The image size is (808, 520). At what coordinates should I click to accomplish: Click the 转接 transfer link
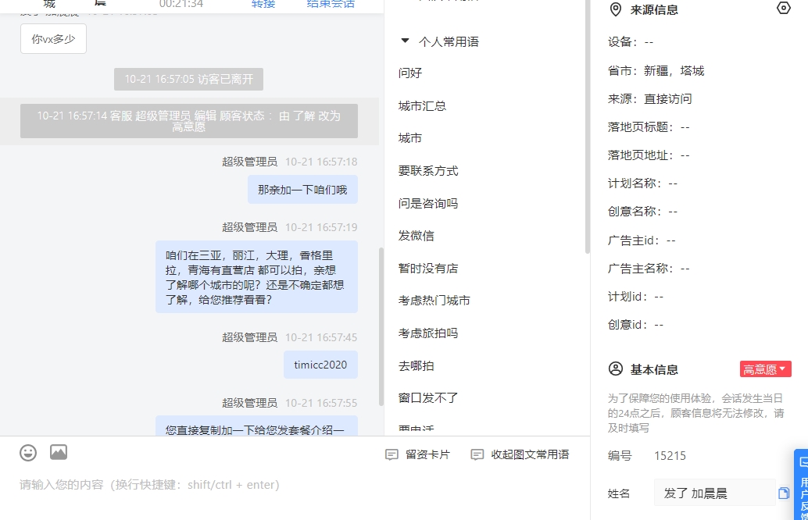[x=263, y=4]
